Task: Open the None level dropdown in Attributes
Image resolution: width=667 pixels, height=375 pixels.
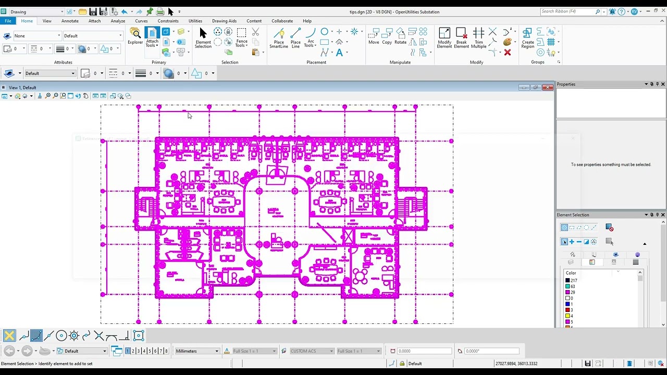Action: pos(37,36)
